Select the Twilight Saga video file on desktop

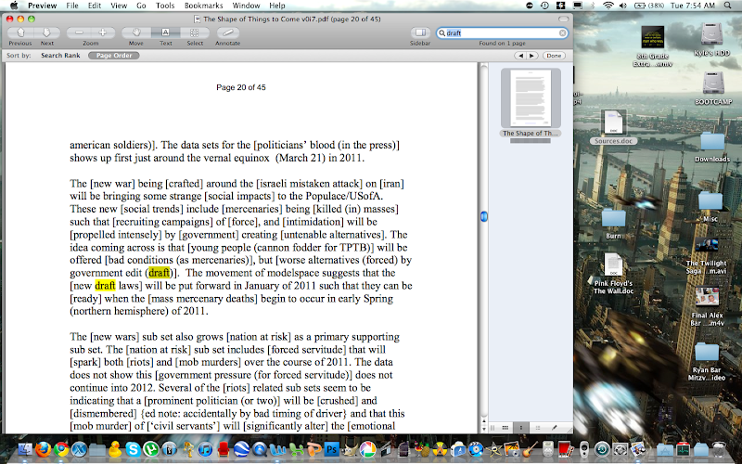coord(707,256)
